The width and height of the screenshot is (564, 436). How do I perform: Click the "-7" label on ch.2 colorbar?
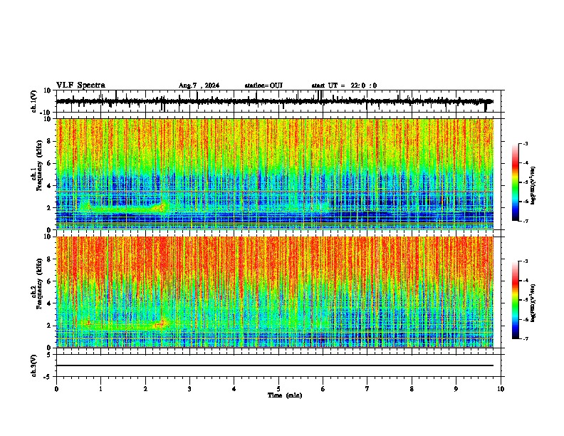point(525,339)
